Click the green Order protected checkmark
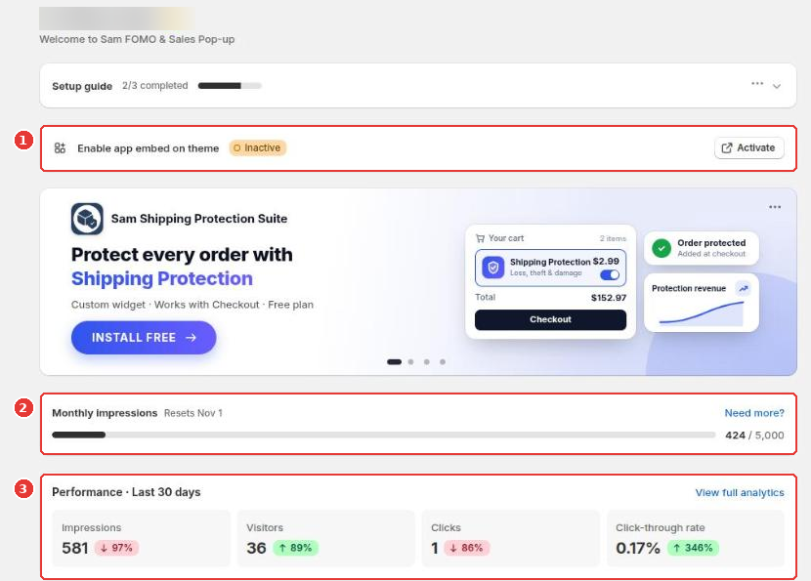 coord(661,248)
